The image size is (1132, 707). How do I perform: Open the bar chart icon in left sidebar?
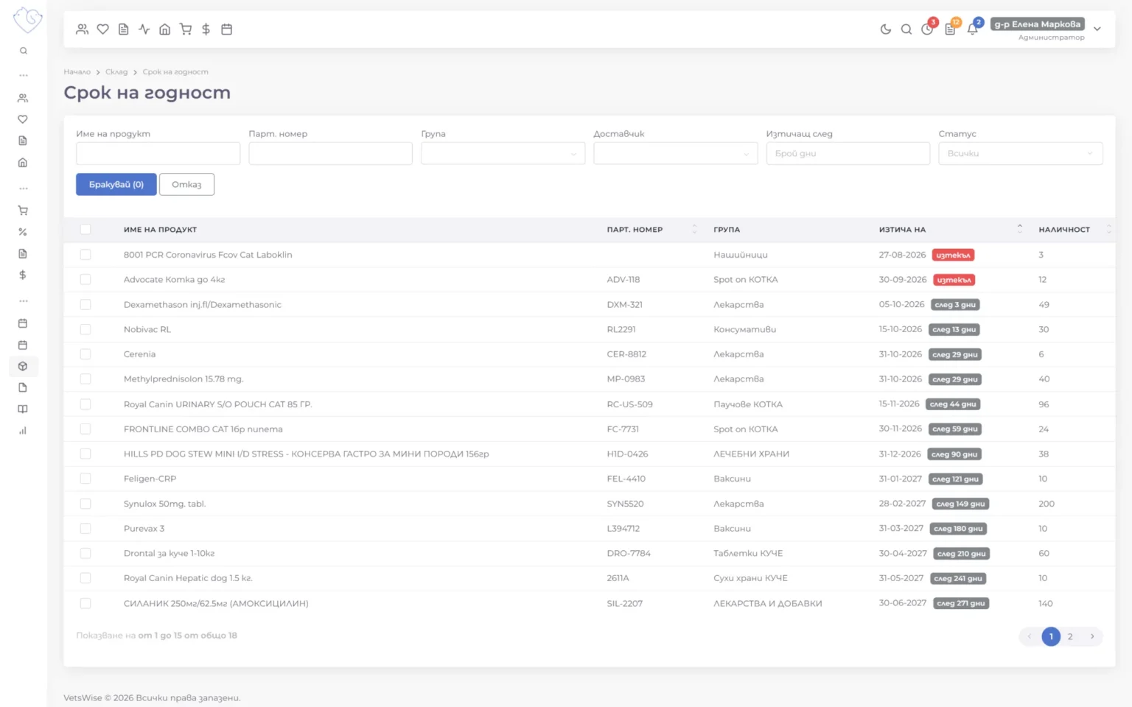click(x=23, y=431)
